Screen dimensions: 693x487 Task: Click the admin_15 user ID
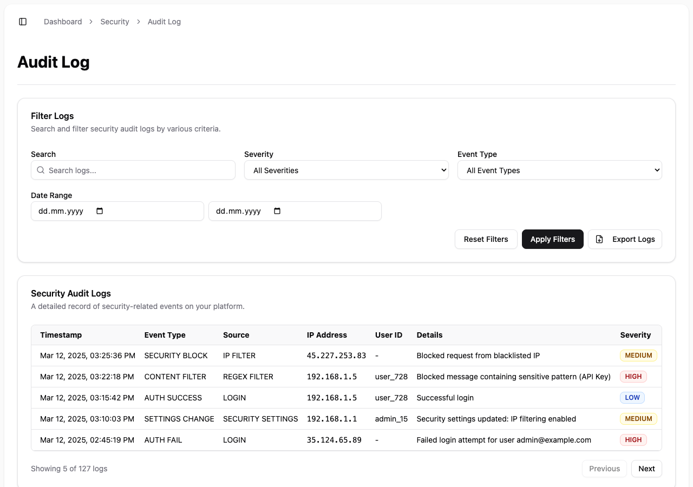pyautogui.click(x=391, y=419)
